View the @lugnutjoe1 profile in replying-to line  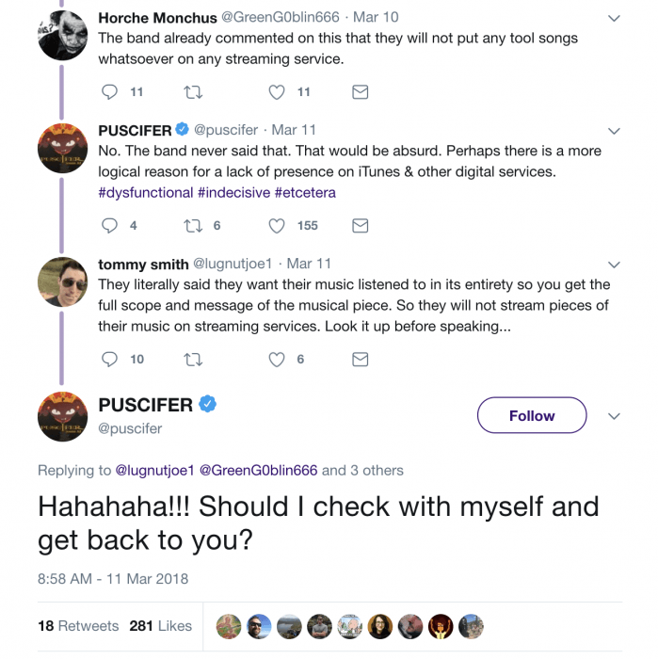153,470
